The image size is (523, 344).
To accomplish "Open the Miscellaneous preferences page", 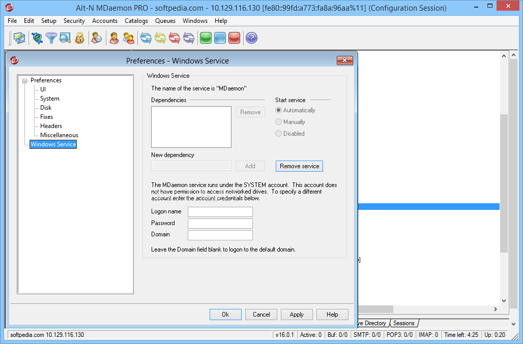I will (x=59, y=135).
